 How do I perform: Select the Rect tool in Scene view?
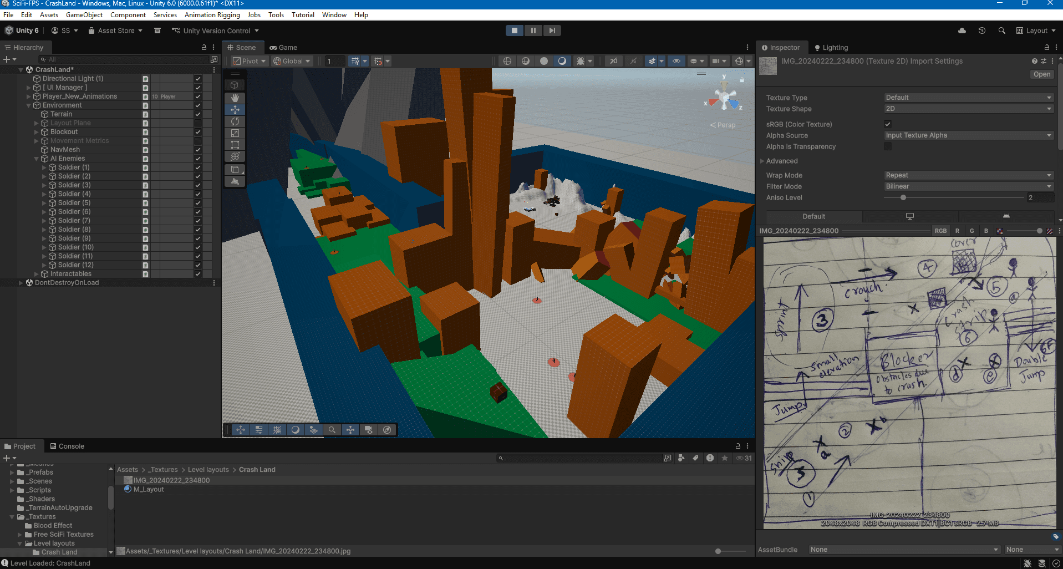click(x=235, y=145)
